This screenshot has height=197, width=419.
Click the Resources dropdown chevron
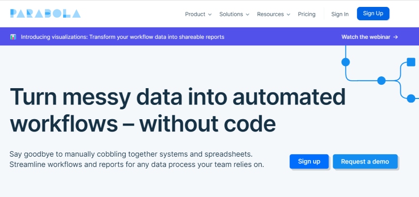pos(288,15)
